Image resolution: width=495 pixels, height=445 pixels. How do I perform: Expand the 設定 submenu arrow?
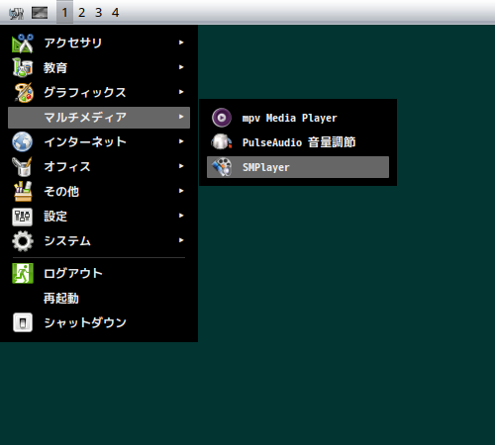pos(181,216)
